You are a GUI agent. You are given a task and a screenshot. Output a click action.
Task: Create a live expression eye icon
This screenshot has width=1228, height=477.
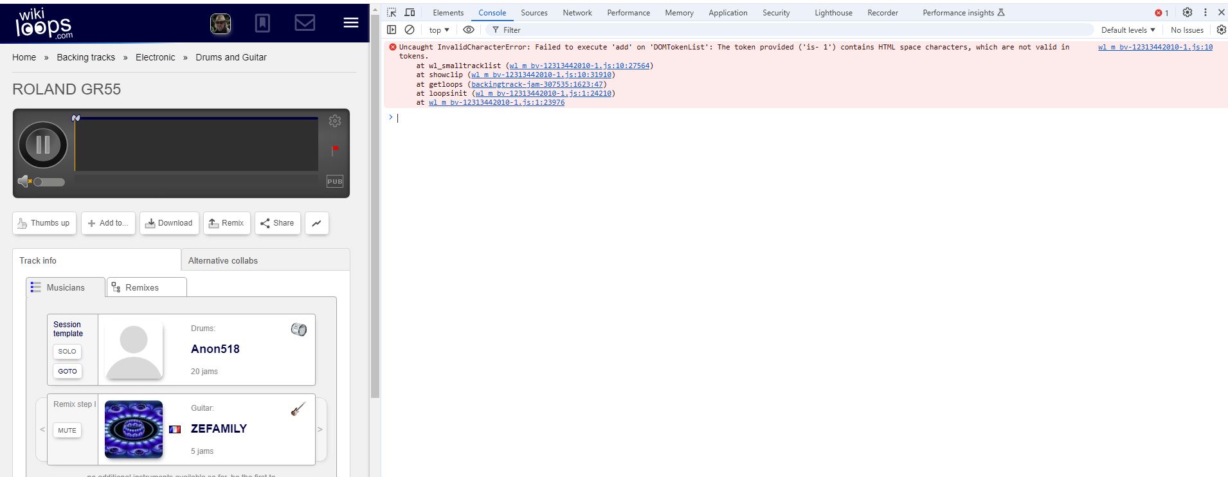[469, 30]
